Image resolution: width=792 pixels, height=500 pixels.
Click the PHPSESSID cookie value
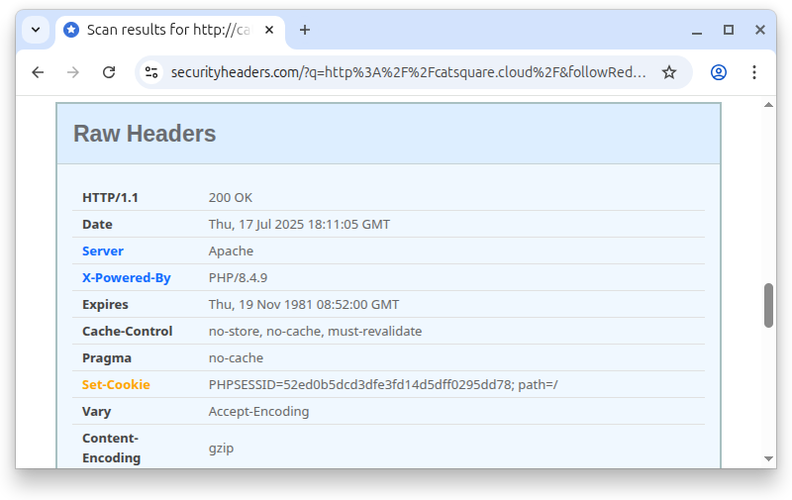pyautogui.click(x=383, y=385)
